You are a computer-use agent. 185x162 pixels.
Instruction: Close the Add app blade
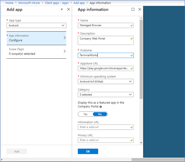pos(69,9)
